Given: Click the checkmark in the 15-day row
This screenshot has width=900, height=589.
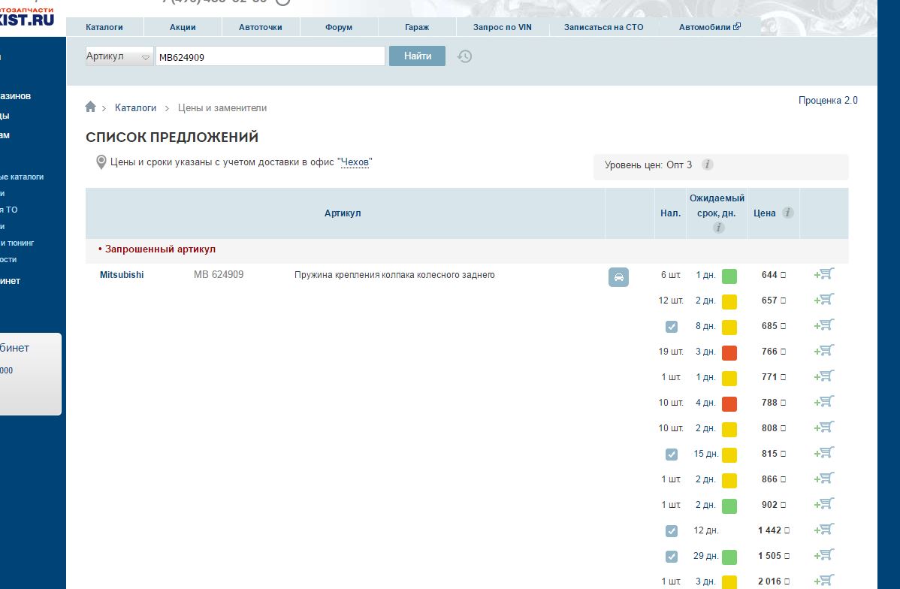Looking at the screenshot, I should click(x=671, y=455).
